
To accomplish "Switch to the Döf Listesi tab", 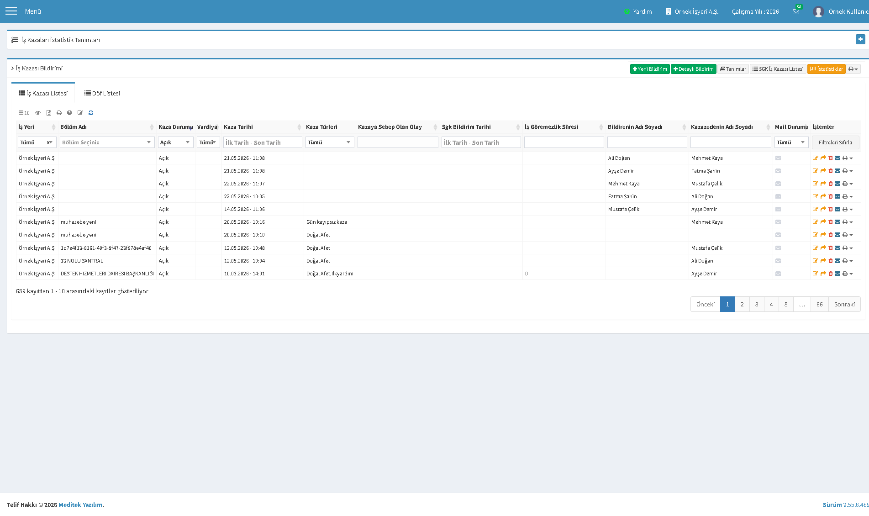I will pos(102,93).
